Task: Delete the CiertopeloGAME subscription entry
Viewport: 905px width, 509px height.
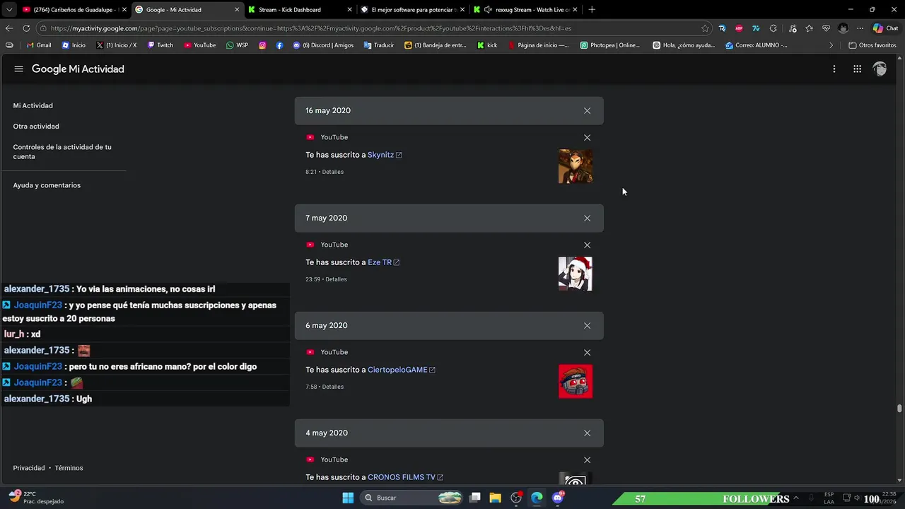Action: (587, 353)
